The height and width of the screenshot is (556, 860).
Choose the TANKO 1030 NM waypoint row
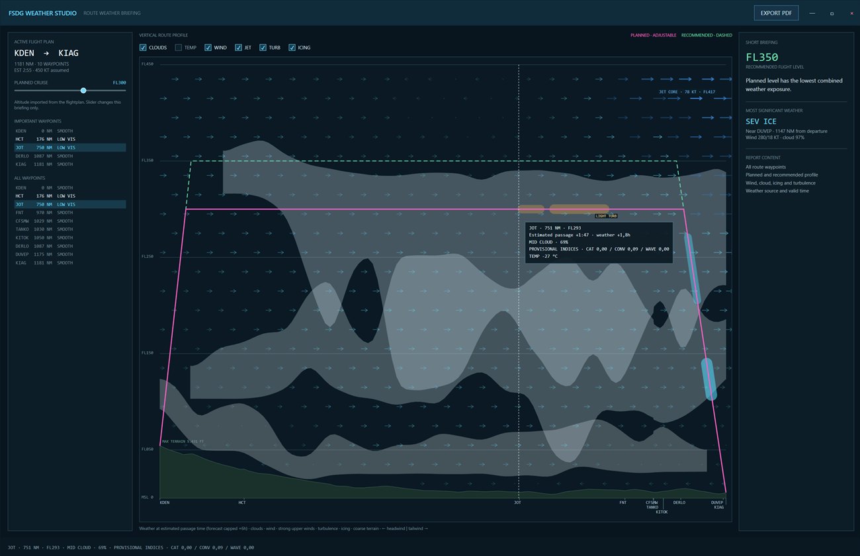click(x=70, y=229)
